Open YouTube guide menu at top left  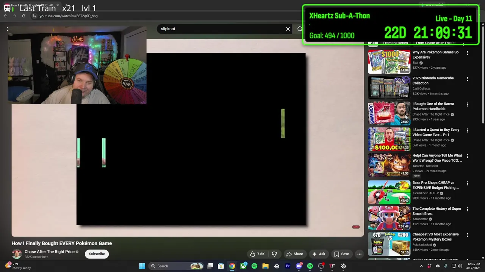7,29
